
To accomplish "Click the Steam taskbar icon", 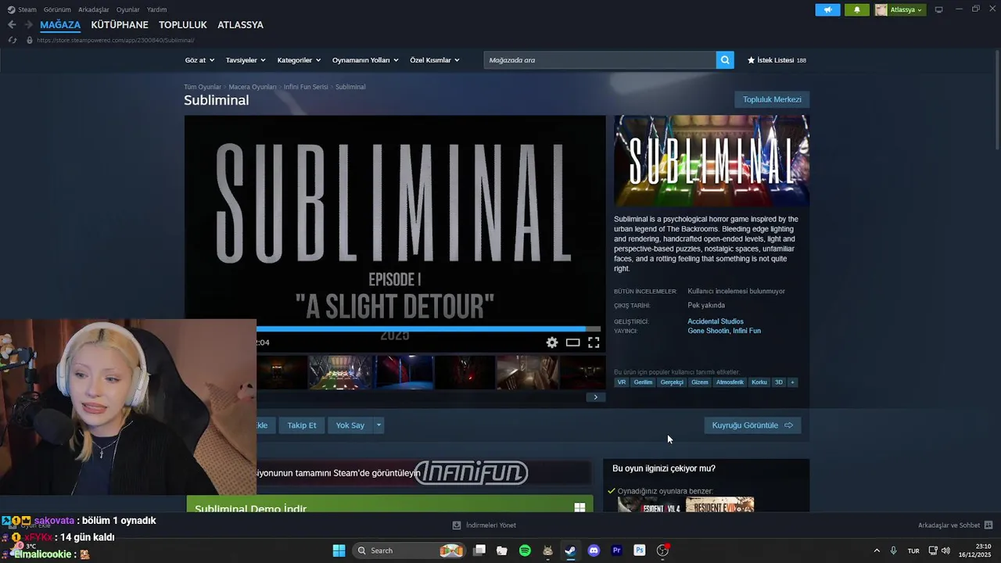I will pos(571,550).
